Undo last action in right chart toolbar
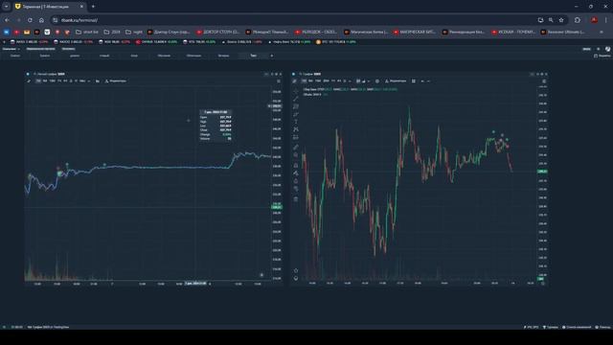Image resolution: width=613 pixels, height=345 pixels. pyautogui.click(x=422, y=80)
